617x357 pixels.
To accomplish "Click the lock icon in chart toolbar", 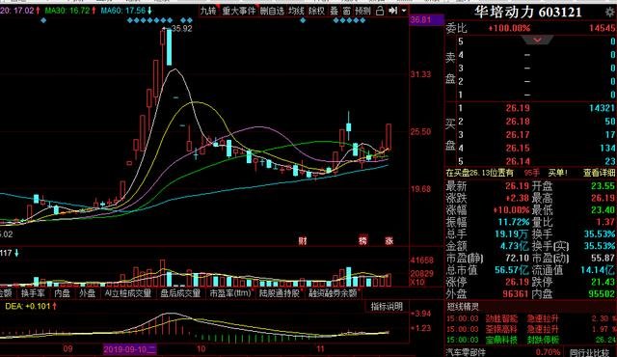I will (x=380, y=11).
